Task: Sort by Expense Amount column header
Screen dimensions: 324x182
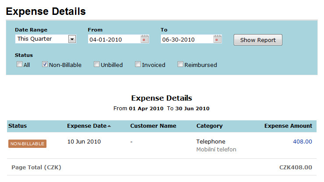Action: tap(288, 126)
